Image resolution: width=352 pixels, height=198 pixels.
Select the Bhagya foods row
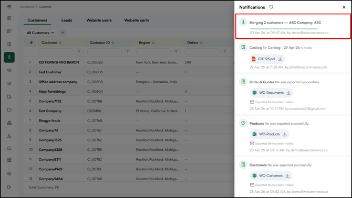coord(129,120)
